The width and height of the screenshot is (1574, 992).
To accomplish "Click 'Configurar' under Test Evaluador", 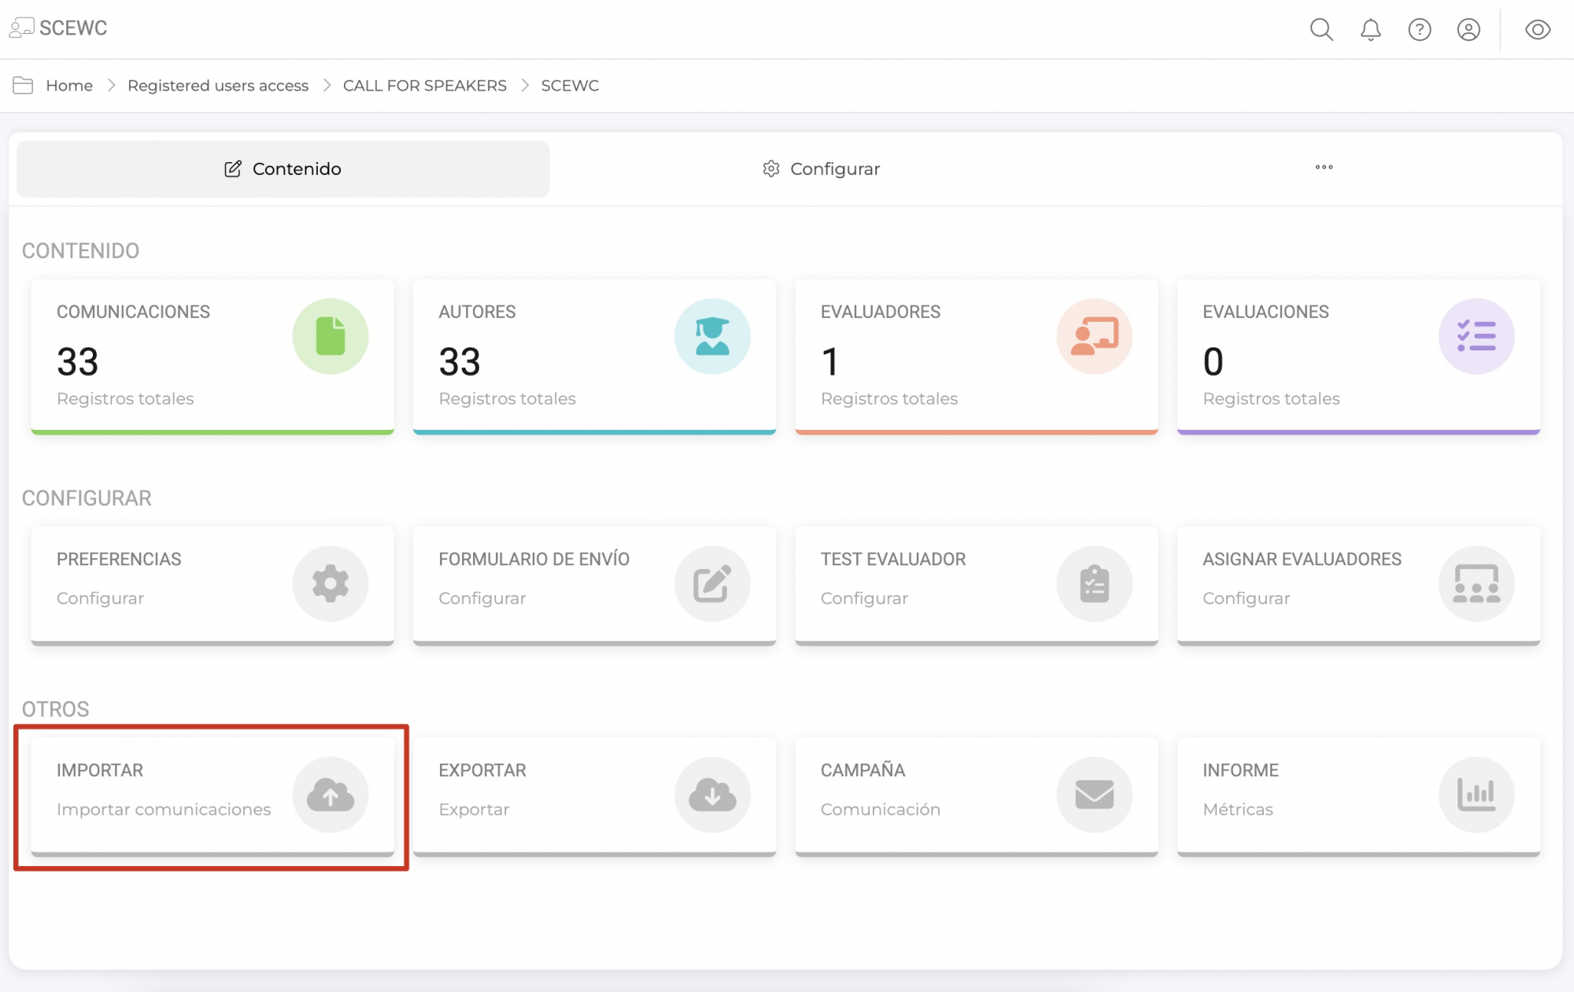I will pos(864,598).
